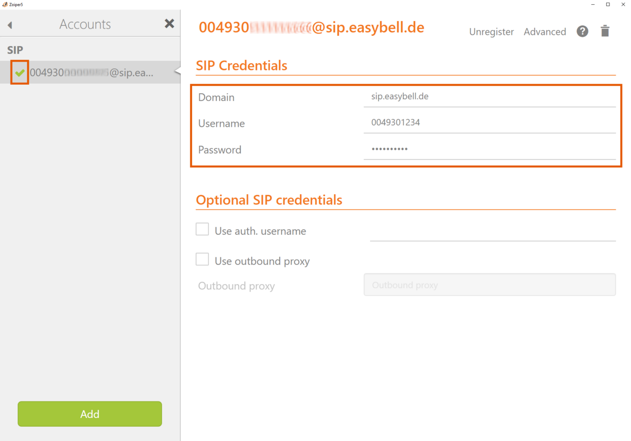Image resolution: width=631 pixels, height=441 pixels.
Task: Tick the Use outbound proxy checkbox
Action: pyautogui.click(x=202, y=259)
